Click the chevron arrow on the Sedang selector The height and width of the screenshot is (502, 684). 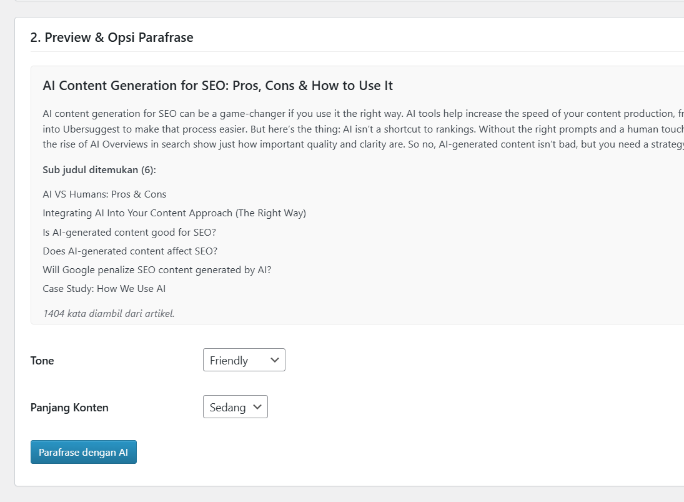point(257,407)
